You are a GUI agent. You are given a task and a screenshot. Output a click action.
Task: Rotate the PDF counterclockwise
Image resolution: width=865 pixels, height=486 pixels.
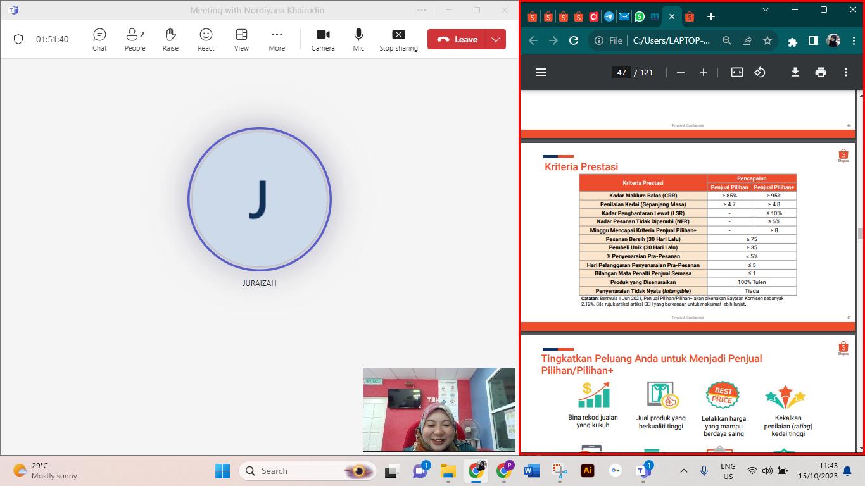[x=760, y=72]
